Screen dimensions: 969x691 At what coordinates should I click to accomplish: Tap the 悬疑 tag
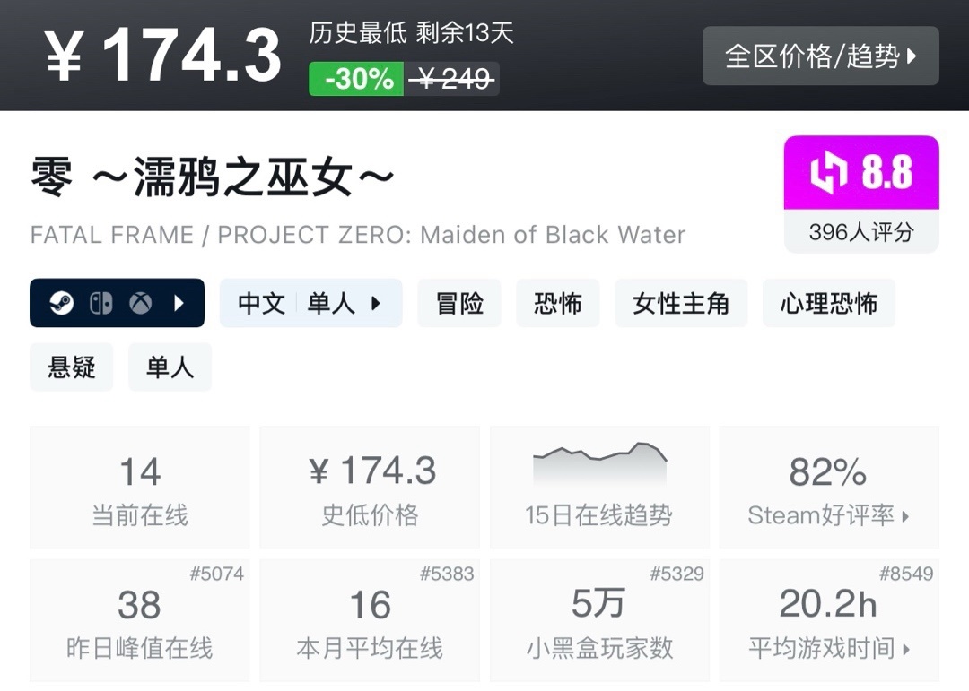[x=72, y=367]
